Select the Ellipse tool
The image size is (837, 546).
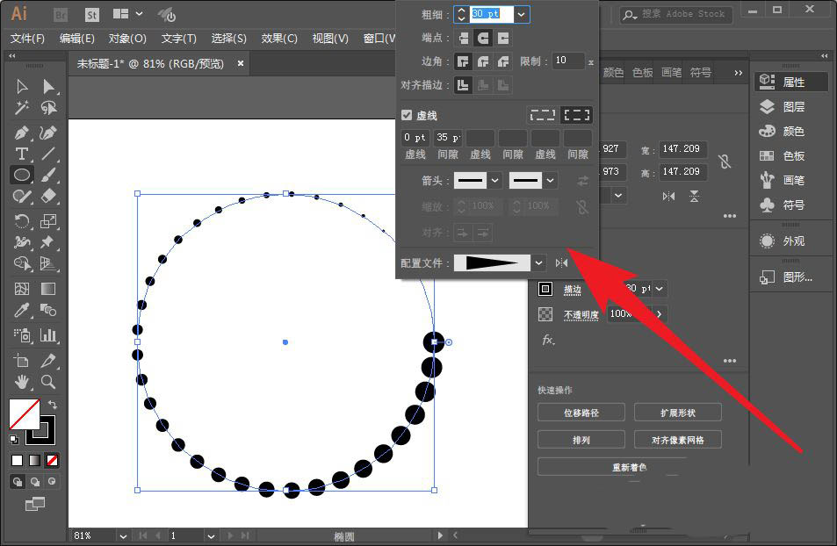[x=22, y=175]
